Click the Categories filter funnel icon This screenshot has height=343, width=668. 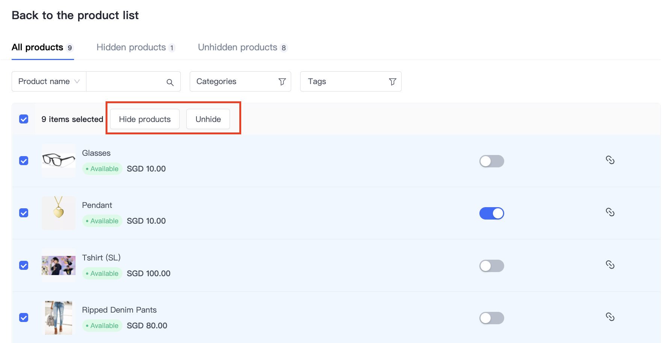[x=282, y=82]
